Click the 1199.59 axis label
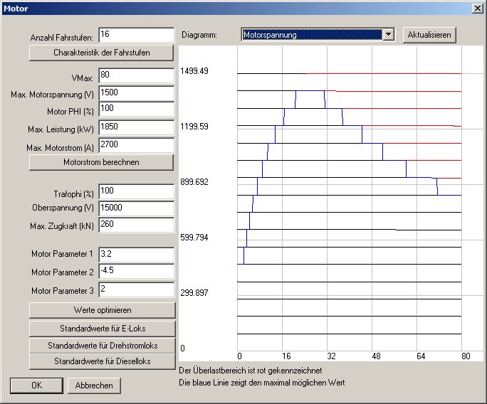This screenshot has height=404, width=487. click(x=194, y=127)
